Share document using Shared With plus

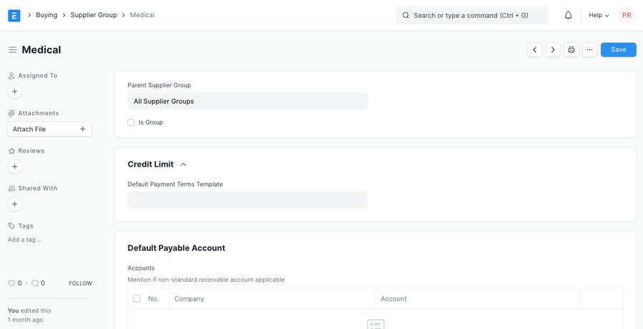click(14, 204)
